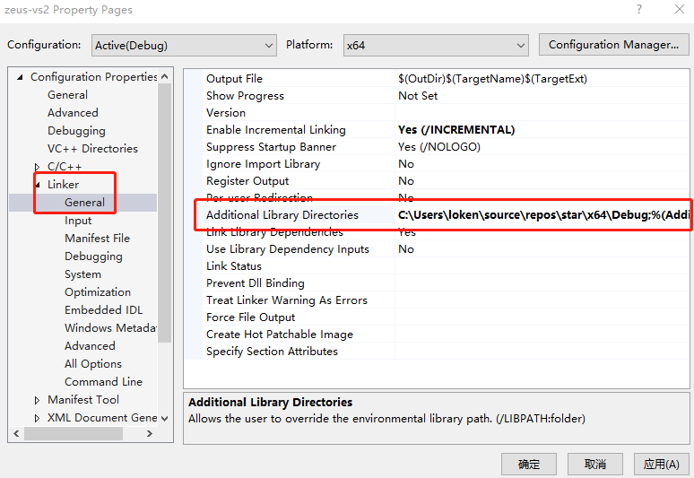The image size is (694, 478).
Task: Click the Configuration Manager button
Action: [x=613, y=45]
